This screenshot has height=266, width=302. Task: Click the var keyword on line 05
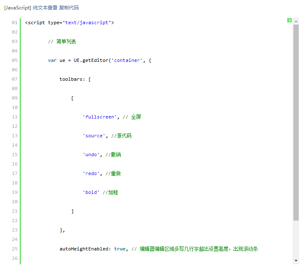52,60
